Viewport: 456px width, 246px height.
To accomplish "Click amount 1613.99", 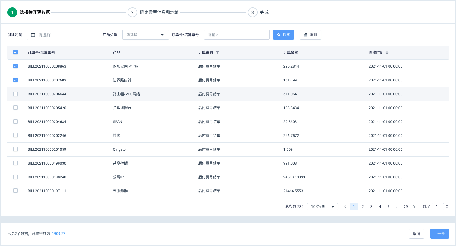I will click(x=290, y=80).
